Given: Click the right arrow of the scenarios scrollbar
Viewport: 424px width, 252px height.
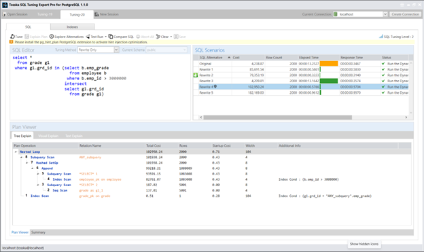Looking at the screenshot, I should tap(406, 118).
